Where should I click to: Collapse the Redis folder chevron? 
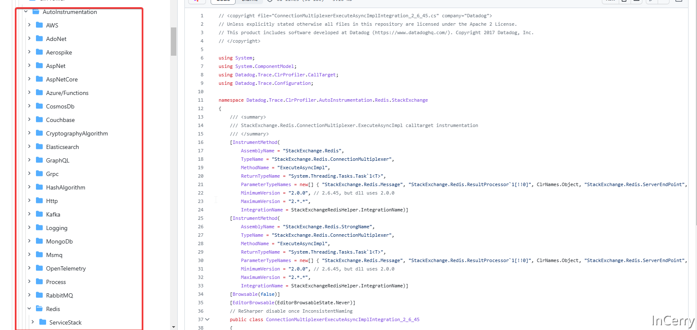pyautogui.click(x=29, y=308)
